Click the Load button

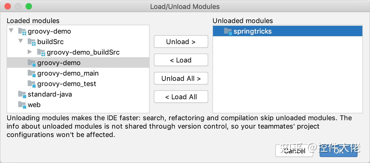[x=181, y=60]
